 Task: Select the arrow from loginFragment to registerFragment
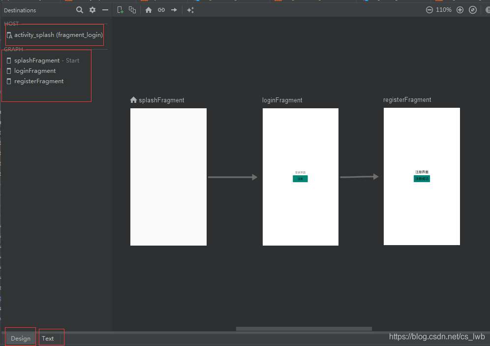pyautogui.click(x=359, y=177)
